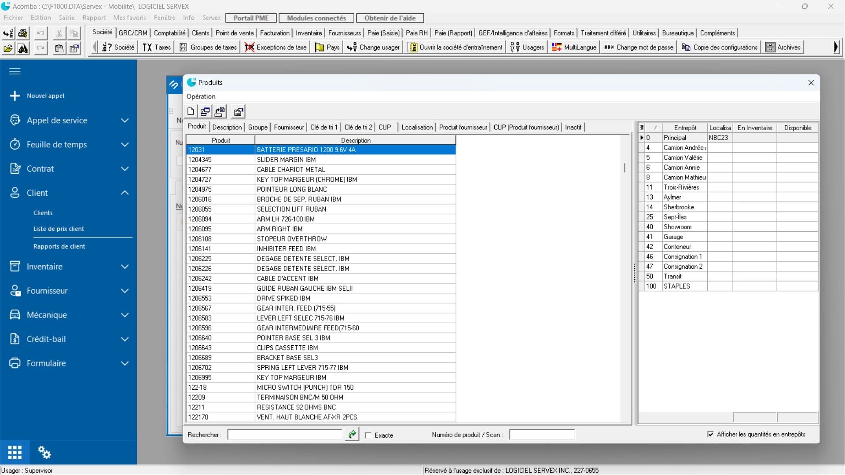Click the binoculars search icon in the toolbar
Viewport: 845px width, 475px height.
pyautogui.click(x=23, y=48)
